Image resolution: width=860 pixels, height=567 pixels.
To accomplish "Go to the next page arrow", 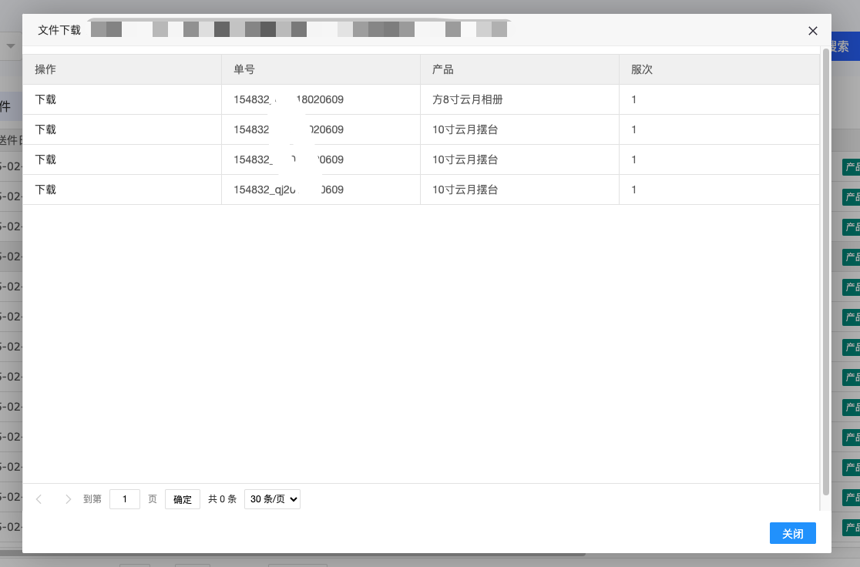I will tap(68, 499).
